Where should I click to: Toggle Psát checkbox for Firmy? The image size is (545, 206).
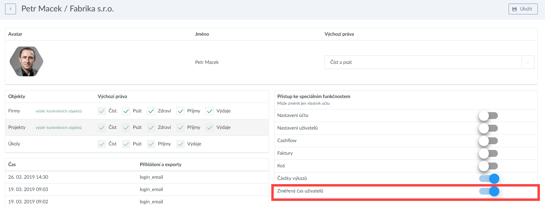coord(126,111)
